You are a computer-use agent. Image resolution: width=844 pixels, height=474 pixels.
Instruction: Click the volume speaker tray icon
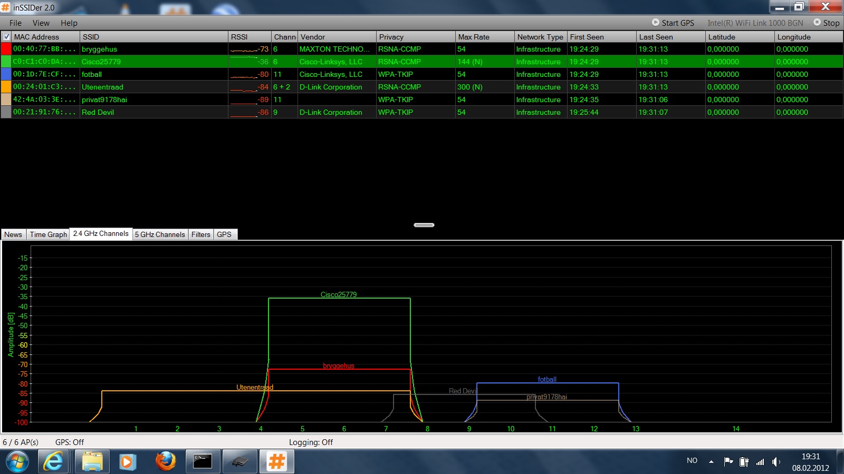point(776,462)
